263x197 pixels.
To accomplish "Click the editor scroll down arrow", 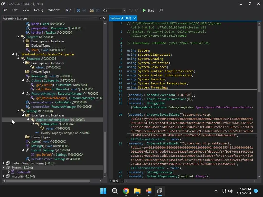I will pyautogui.click(x=259, y=176).
